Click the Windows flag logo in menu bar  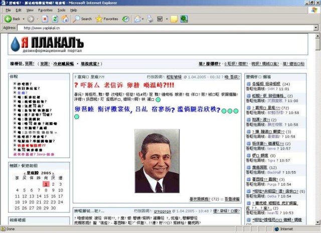314,10
